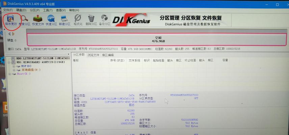Screen dimensions: 289x135
Task: Click the HD1 KINGSHARKS disk icon
Action: click(x=13, y=62)
